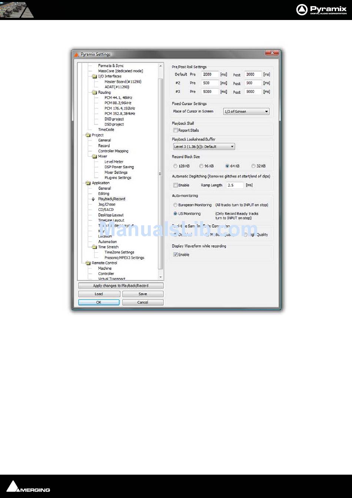The width and height of the screenshot is (352, 498).
Task: Open TimeCode settings page
Action: (x=106, y=130)
